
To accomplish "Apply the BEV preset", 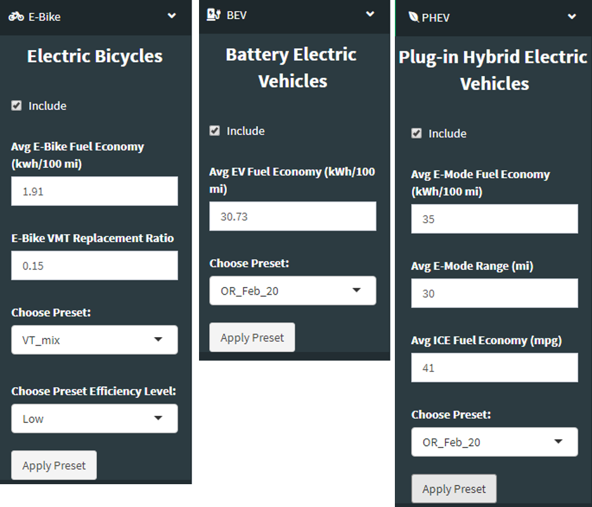I will (x=252, y=338).
